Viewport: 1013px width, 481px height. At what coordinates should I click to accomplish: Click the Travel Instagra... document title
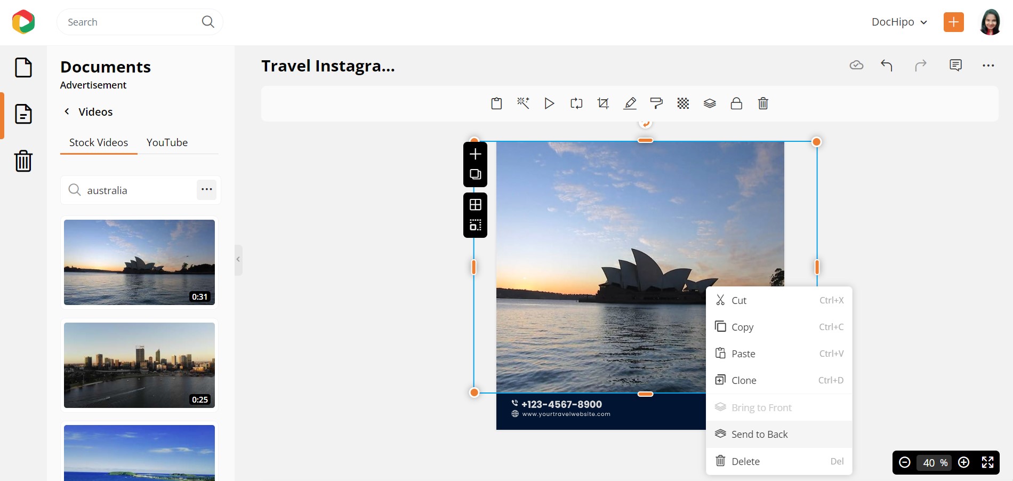click(x=328, y=66)
